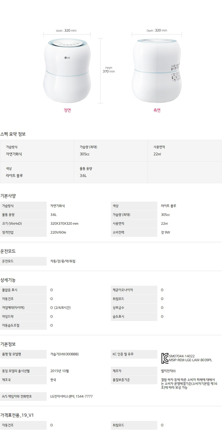Viewport: 222px width, 430px height.
Task: Click the 기본사양 section heading
Action: pos(8,196)
